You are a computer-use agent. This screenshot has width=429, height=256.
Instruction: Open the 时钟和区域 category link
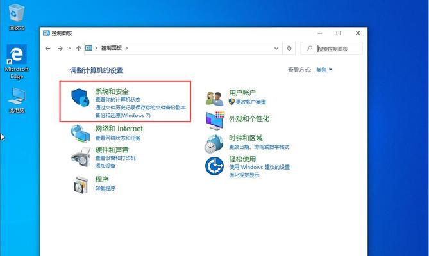point(246,138)
